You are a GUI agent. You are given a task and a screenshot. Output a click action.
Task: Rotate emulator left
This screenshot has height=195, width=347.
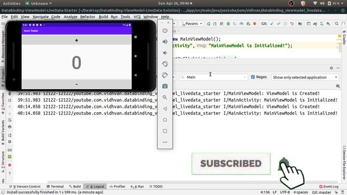[165, 64]
